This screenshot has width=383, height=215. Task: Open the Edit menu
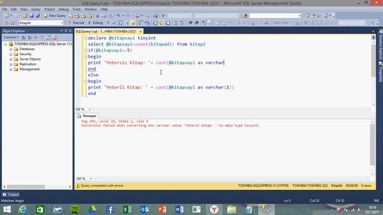click(14, 9)
